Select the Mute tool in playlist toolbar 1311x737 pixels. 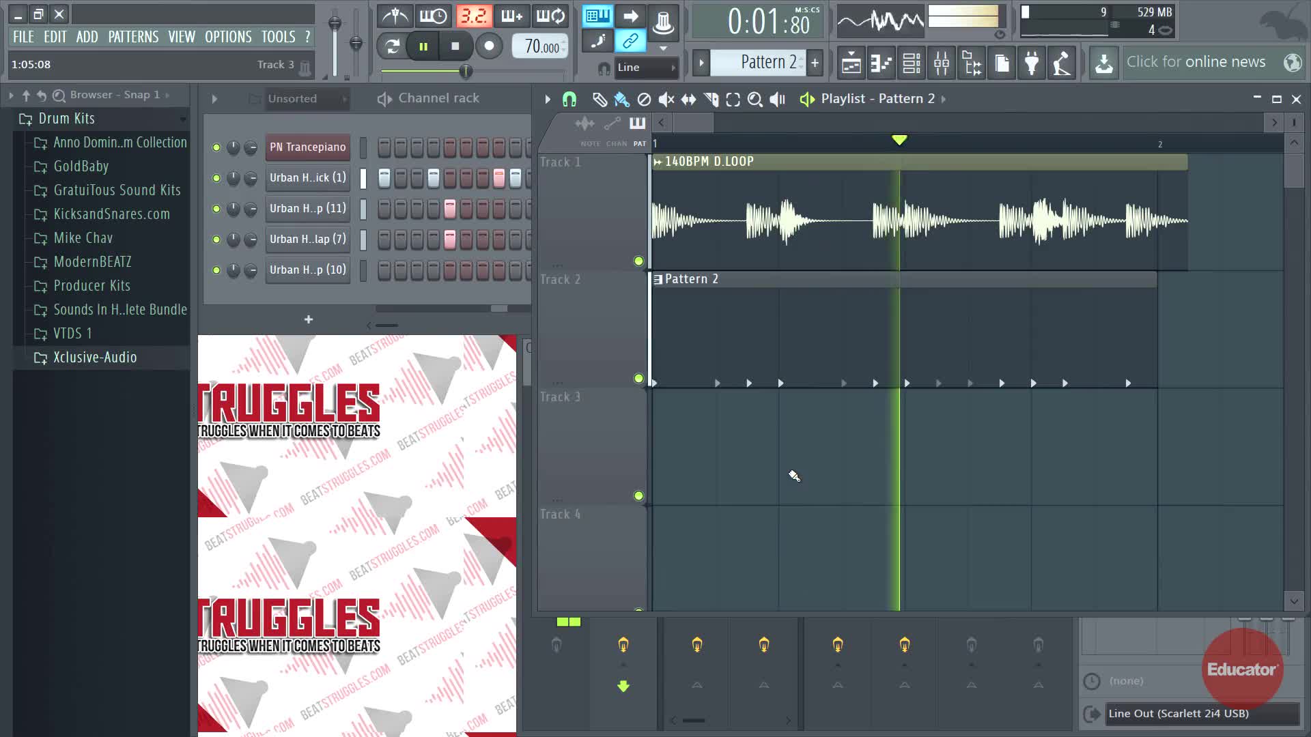coord(666,100)
